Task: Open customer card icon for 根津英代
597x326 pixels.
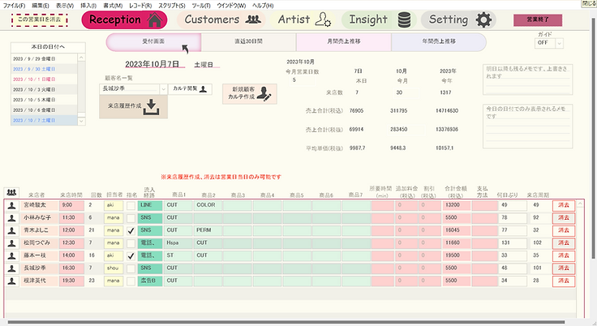Action: pos(12,281)
